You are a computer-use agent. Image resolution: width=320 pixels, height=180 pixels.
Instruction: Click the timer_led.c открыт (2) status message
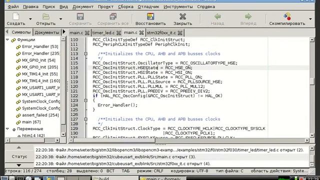click(x=169, y=150)
